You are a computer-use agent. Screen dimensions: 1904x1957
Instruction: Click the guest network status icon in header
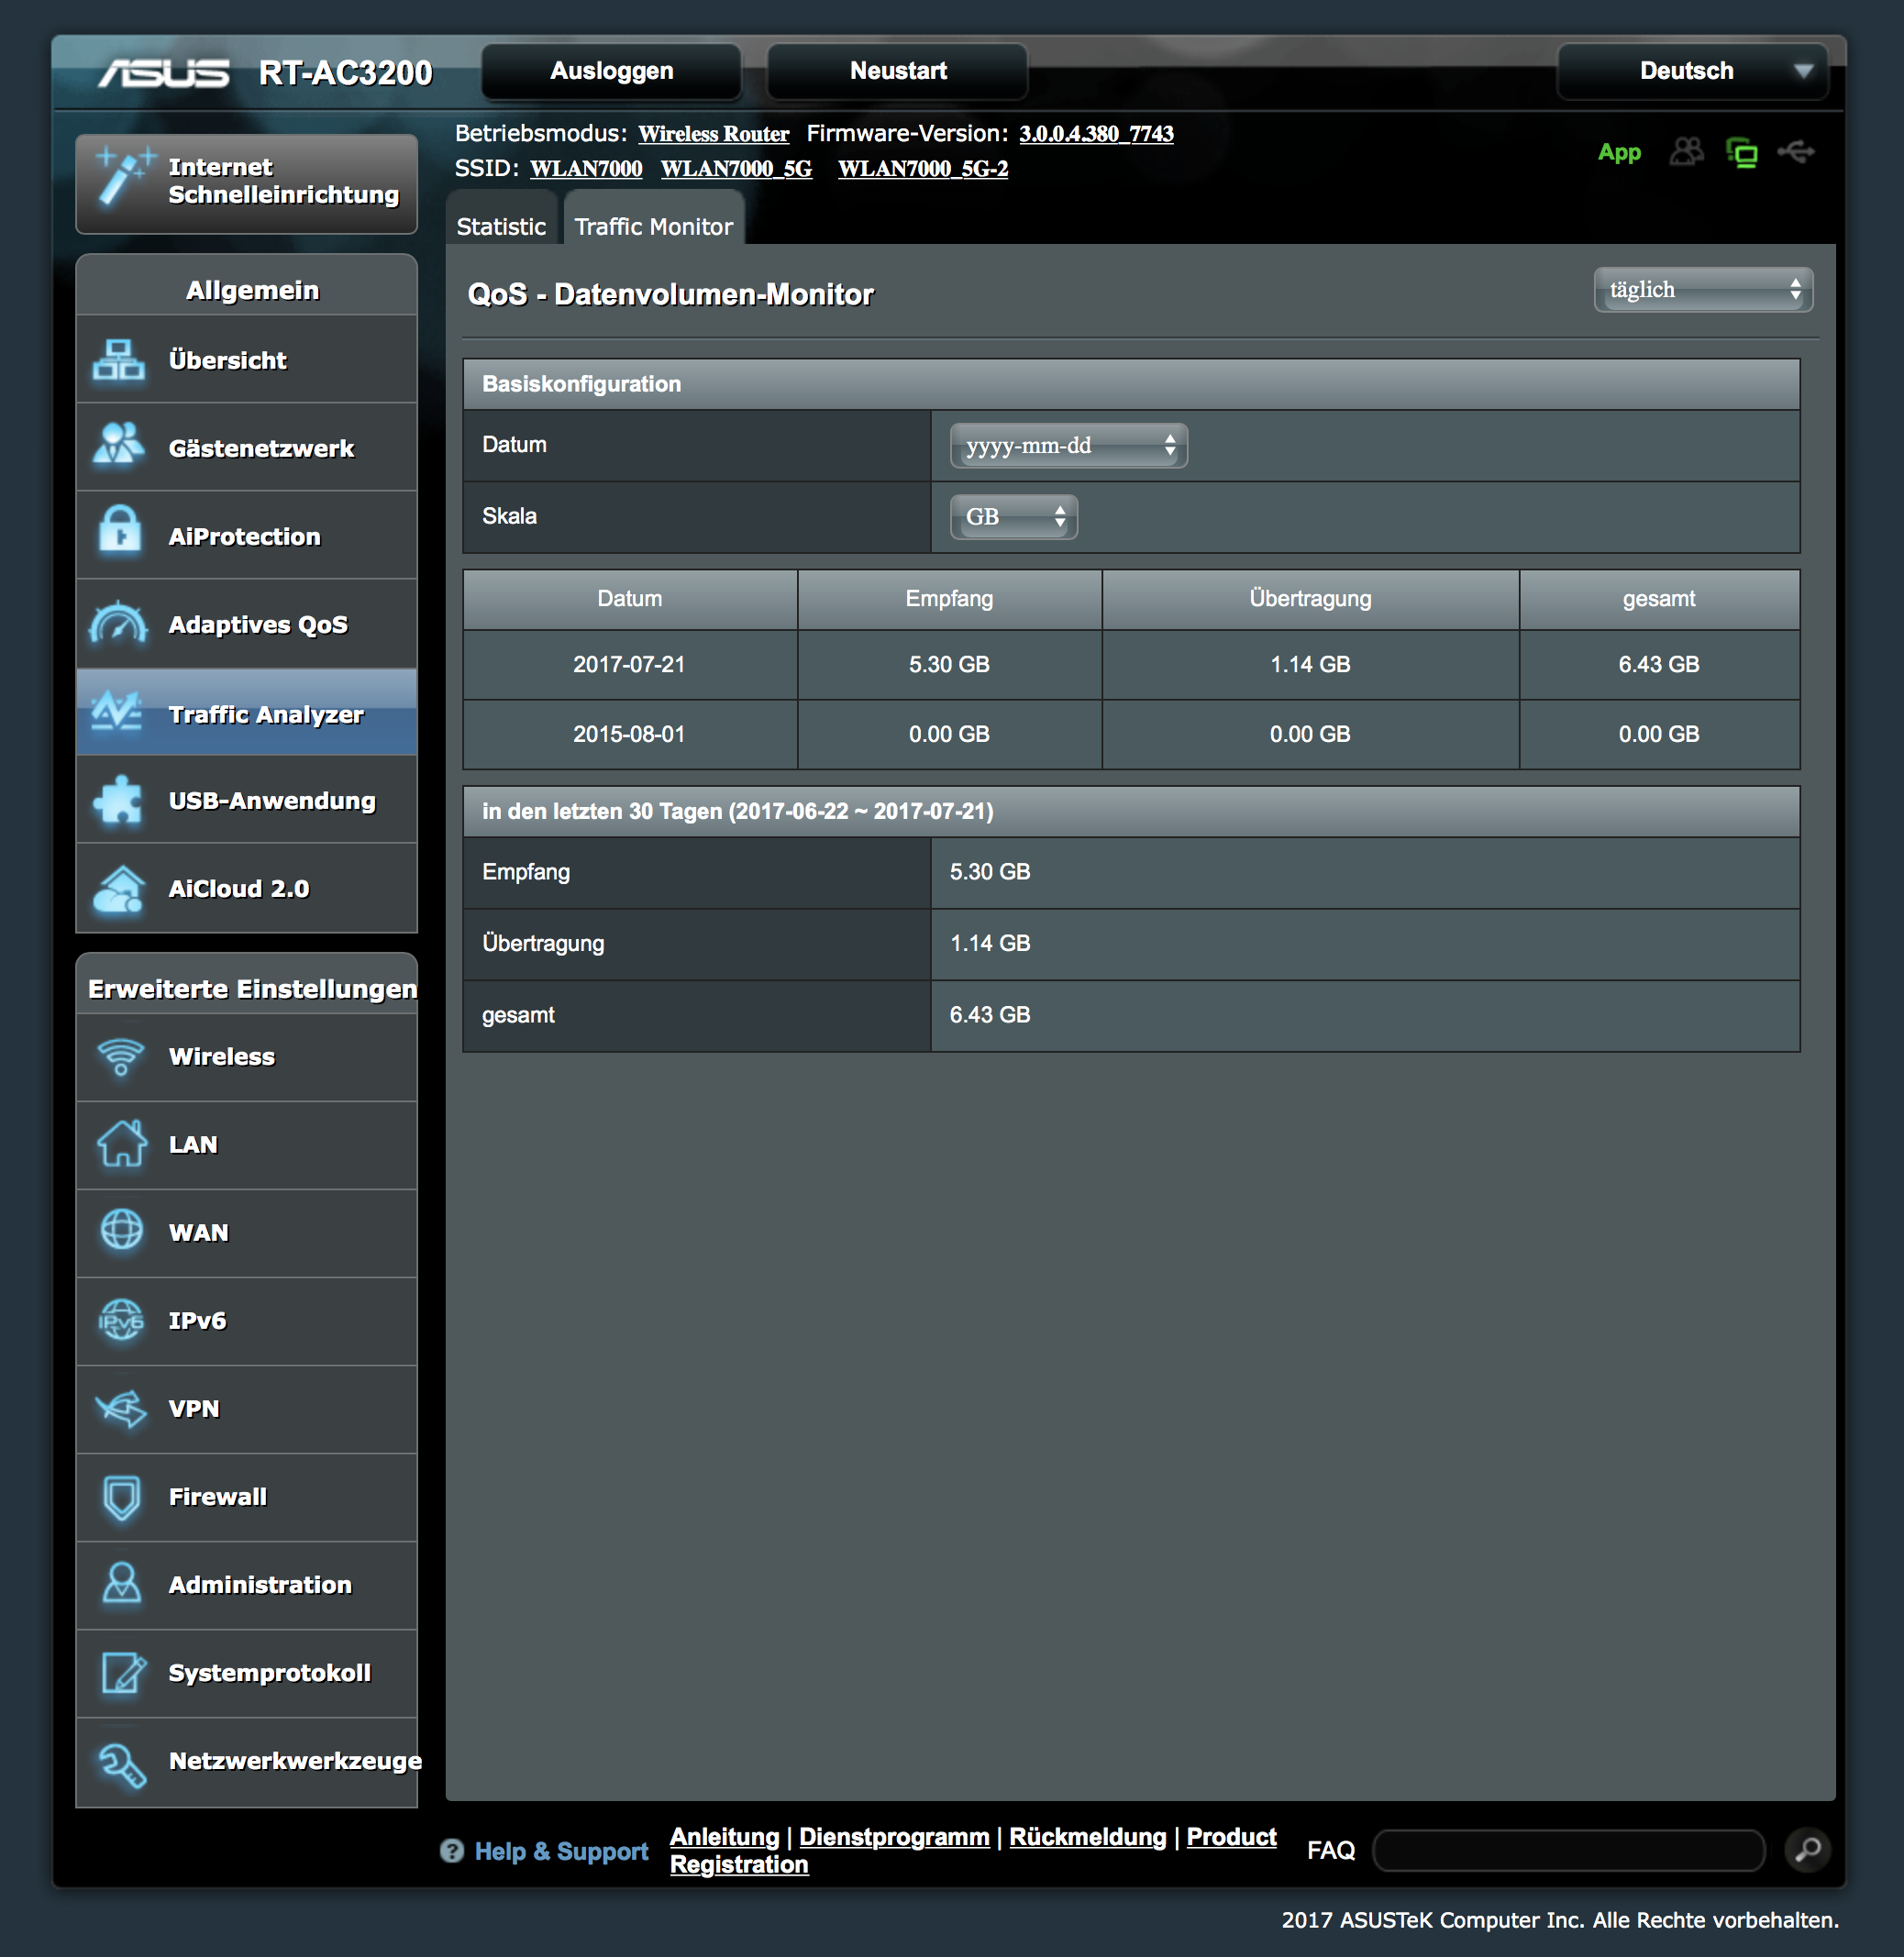coord(1686,152)
